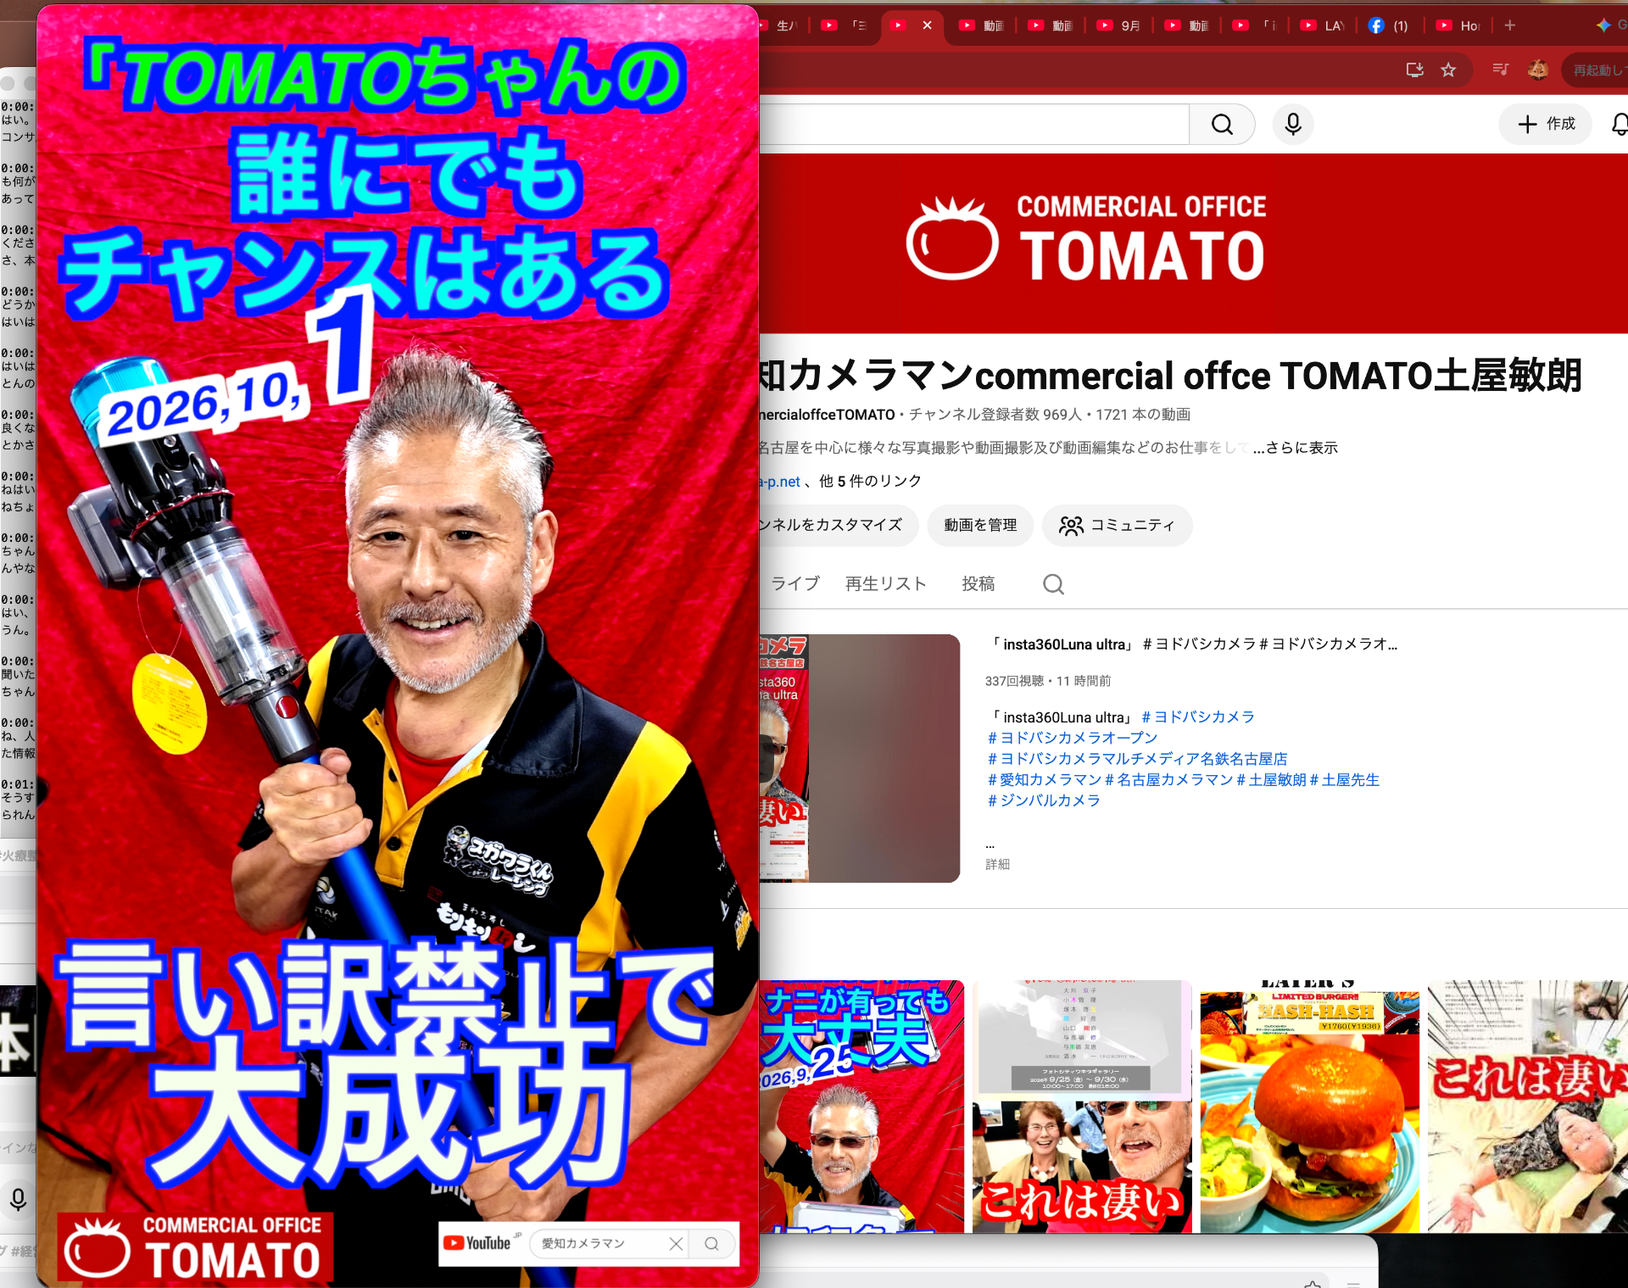
Task: Close the active browser tab
Action: 927,25
